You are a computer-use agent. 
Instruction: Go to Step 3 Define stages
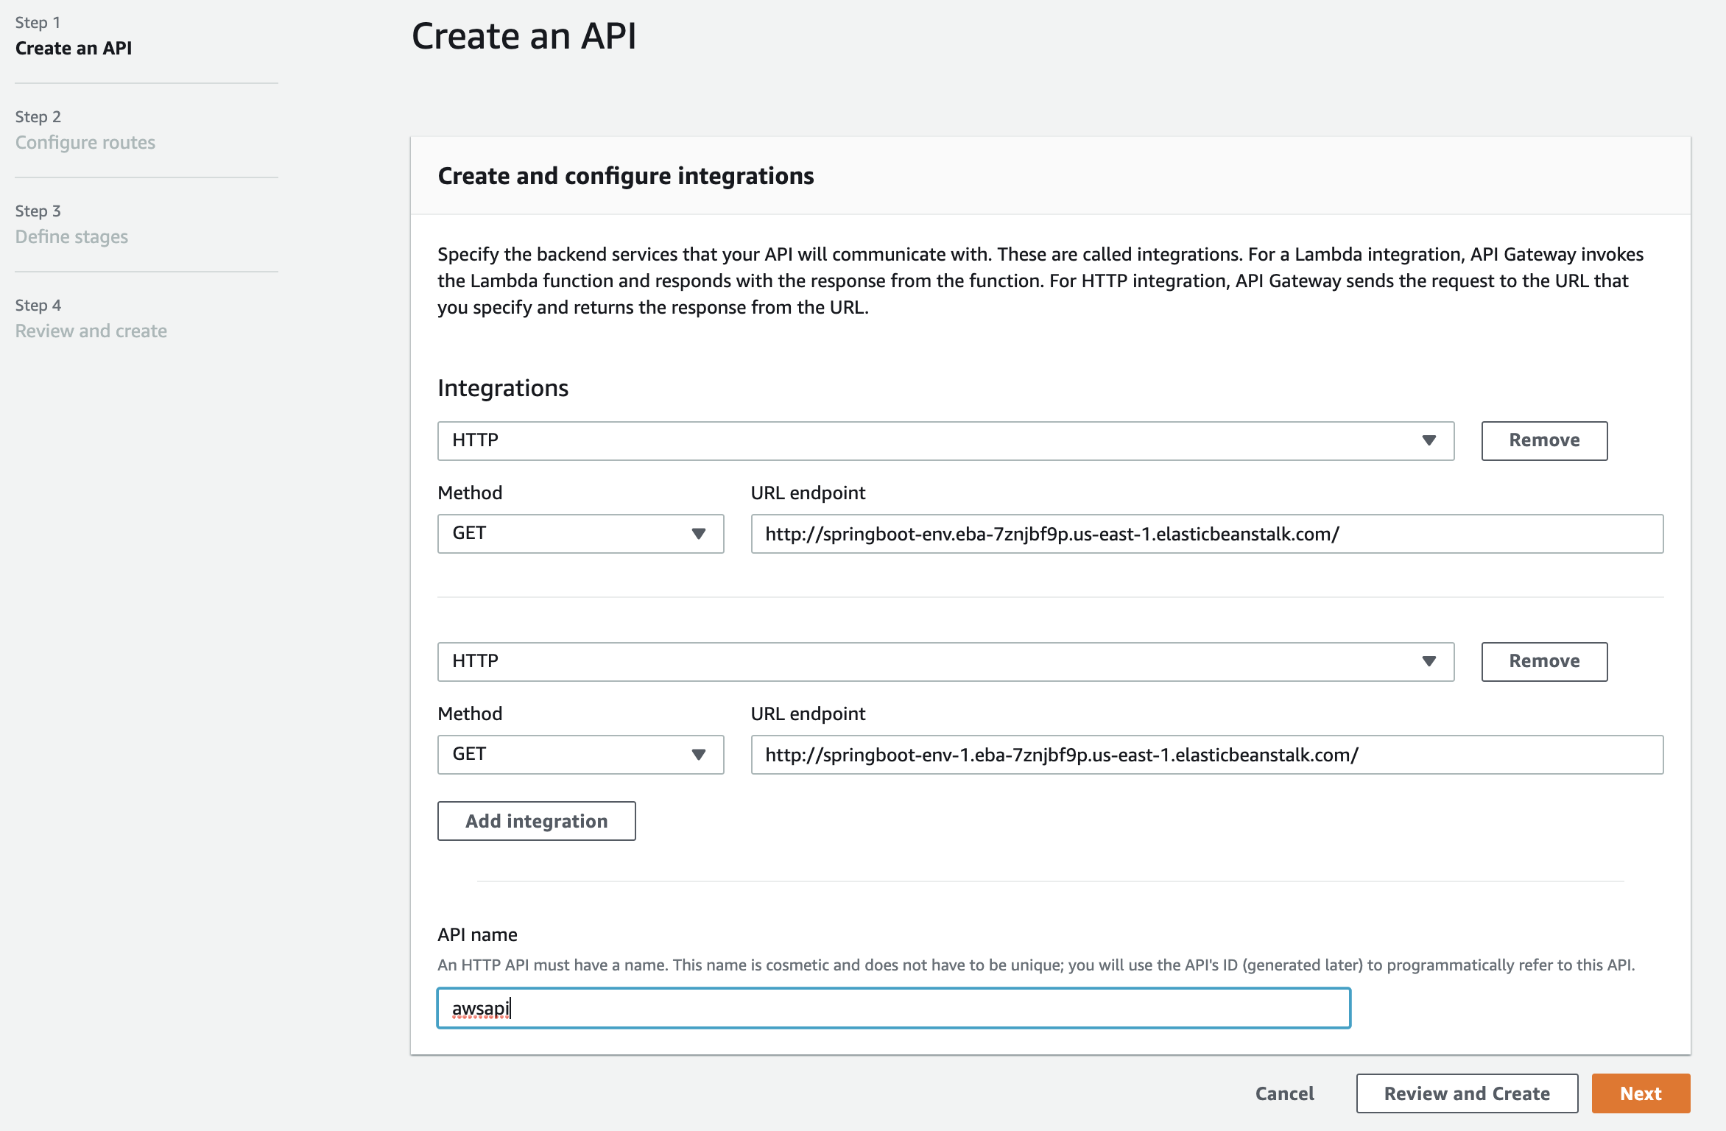coord(71,236)
